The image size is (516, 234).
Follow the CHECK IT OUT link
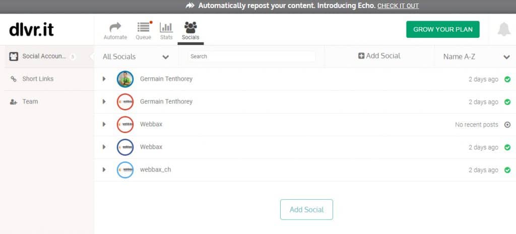pyautogui.click(x=398, y=6)
